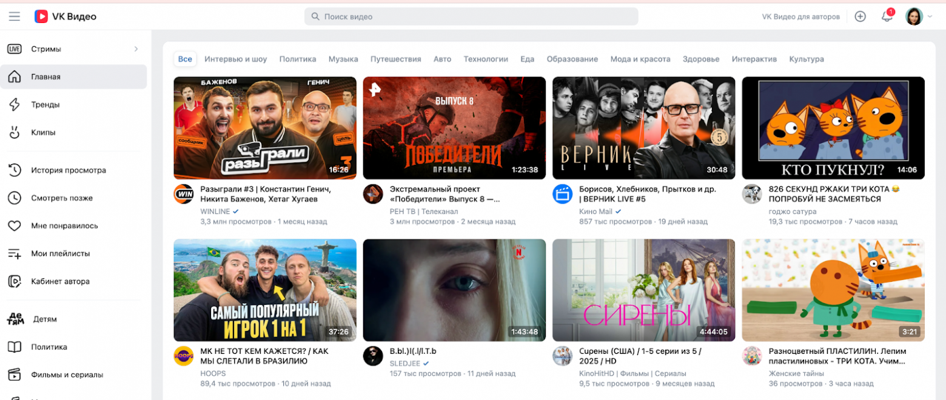Play the Победители Премьера thumbnail

[x=454, y=128]
